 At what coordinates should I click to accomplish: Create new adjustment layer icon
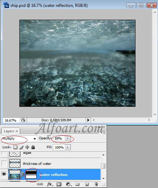[x=68, y=184]
